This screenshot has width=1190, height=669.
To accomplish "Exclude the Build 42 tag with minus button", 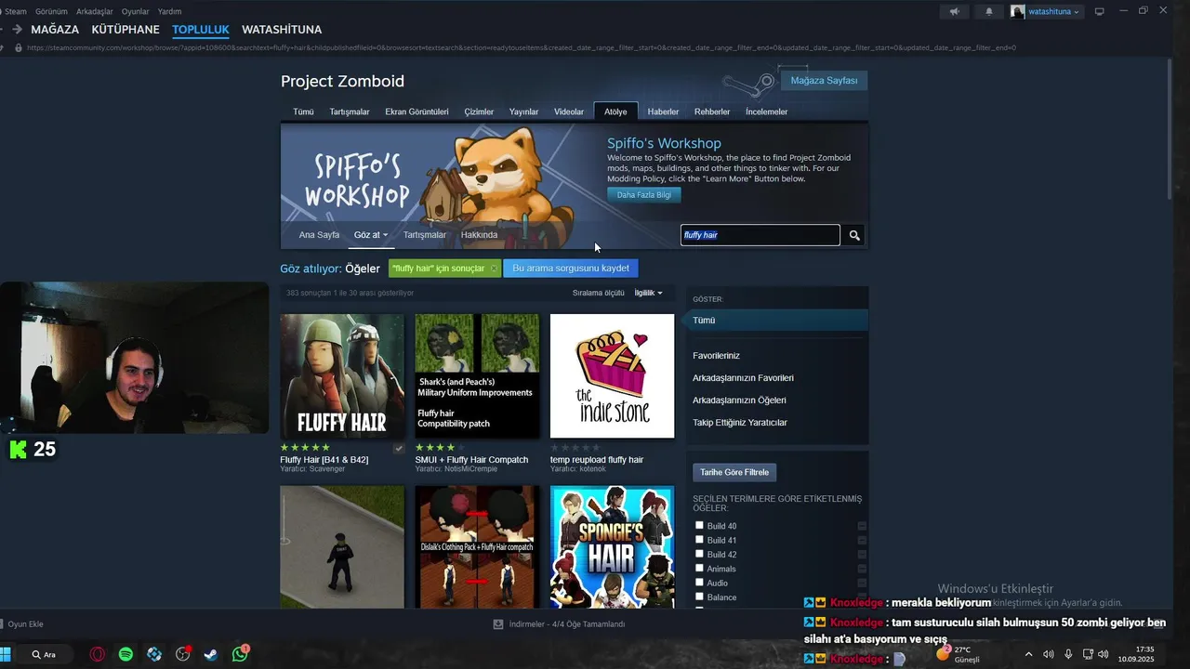I will tap(862, 555).
